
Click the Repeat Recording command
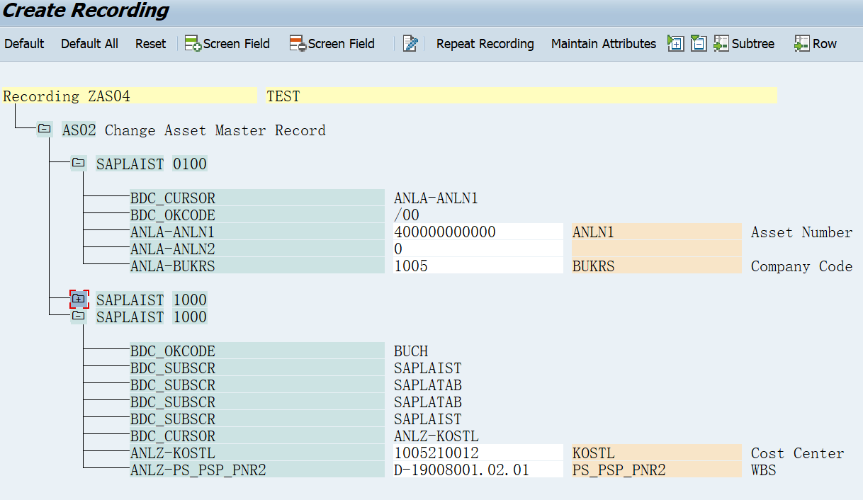pyautogui.click(x=485, y=43)
